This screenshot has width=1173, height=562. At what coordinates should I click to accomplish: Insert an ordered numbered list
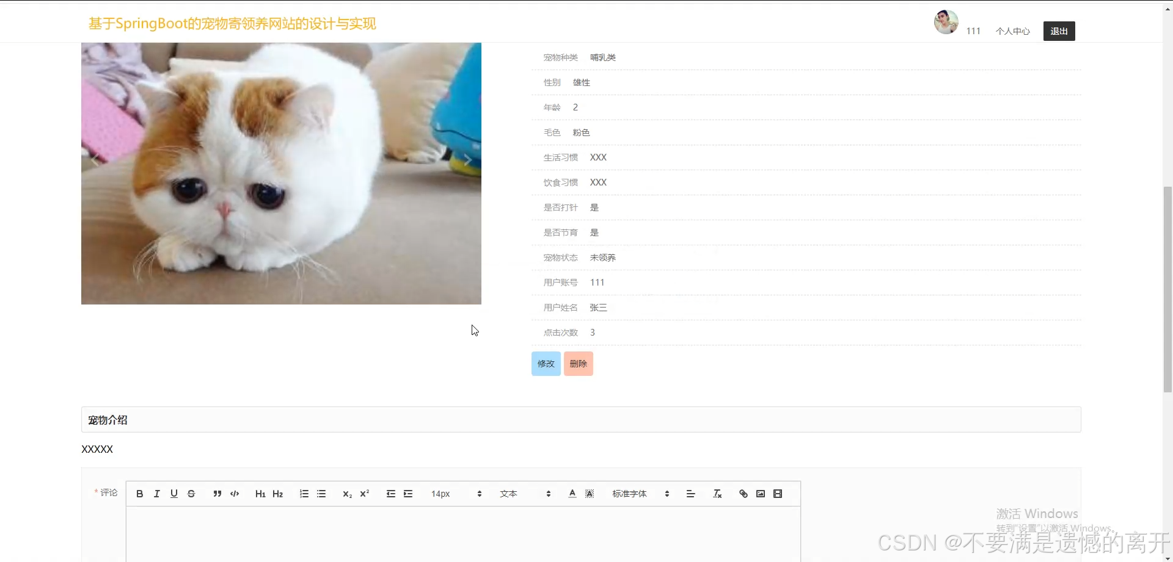coord(304,494)
